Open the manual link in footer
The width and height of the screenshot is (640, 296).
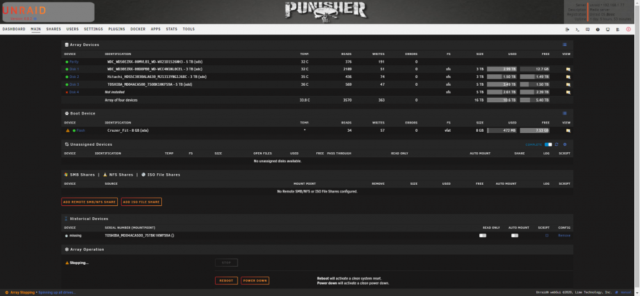626,293
